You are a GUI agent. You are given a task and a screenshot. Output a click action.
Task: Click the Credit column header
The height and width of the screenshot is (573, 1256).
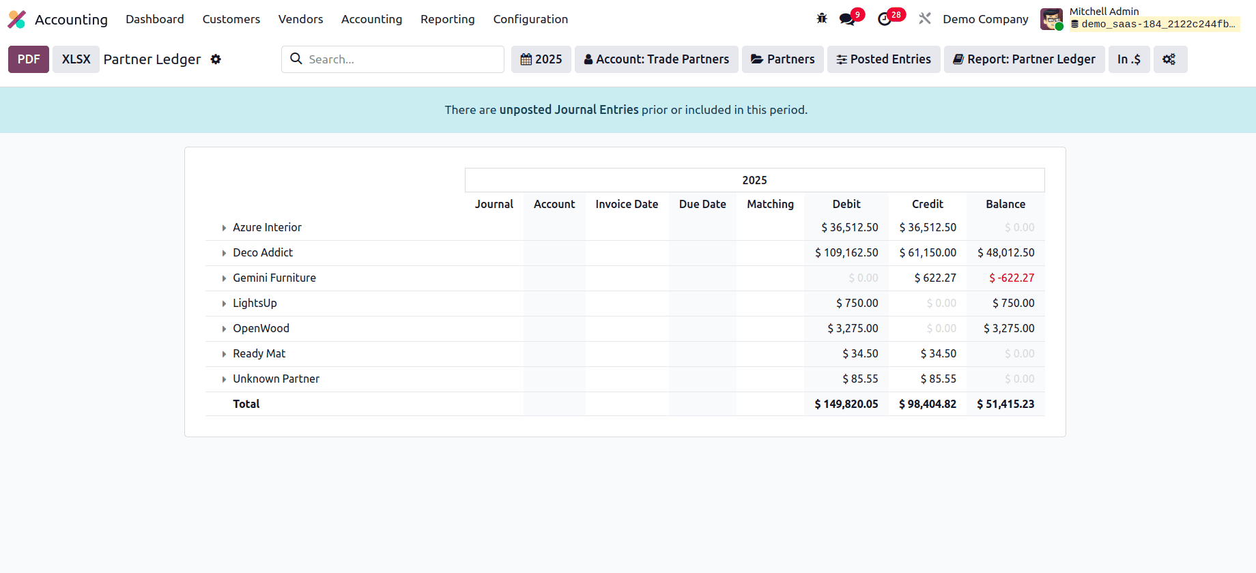tap(928, 204)
